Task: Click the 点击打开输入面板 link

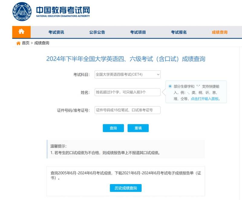Action: (205, 99)
